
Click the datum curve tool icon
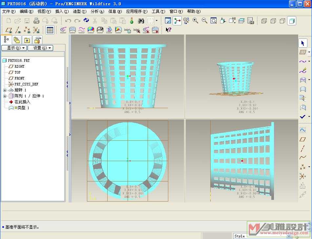pyautogui.click(x=302, y=157)
